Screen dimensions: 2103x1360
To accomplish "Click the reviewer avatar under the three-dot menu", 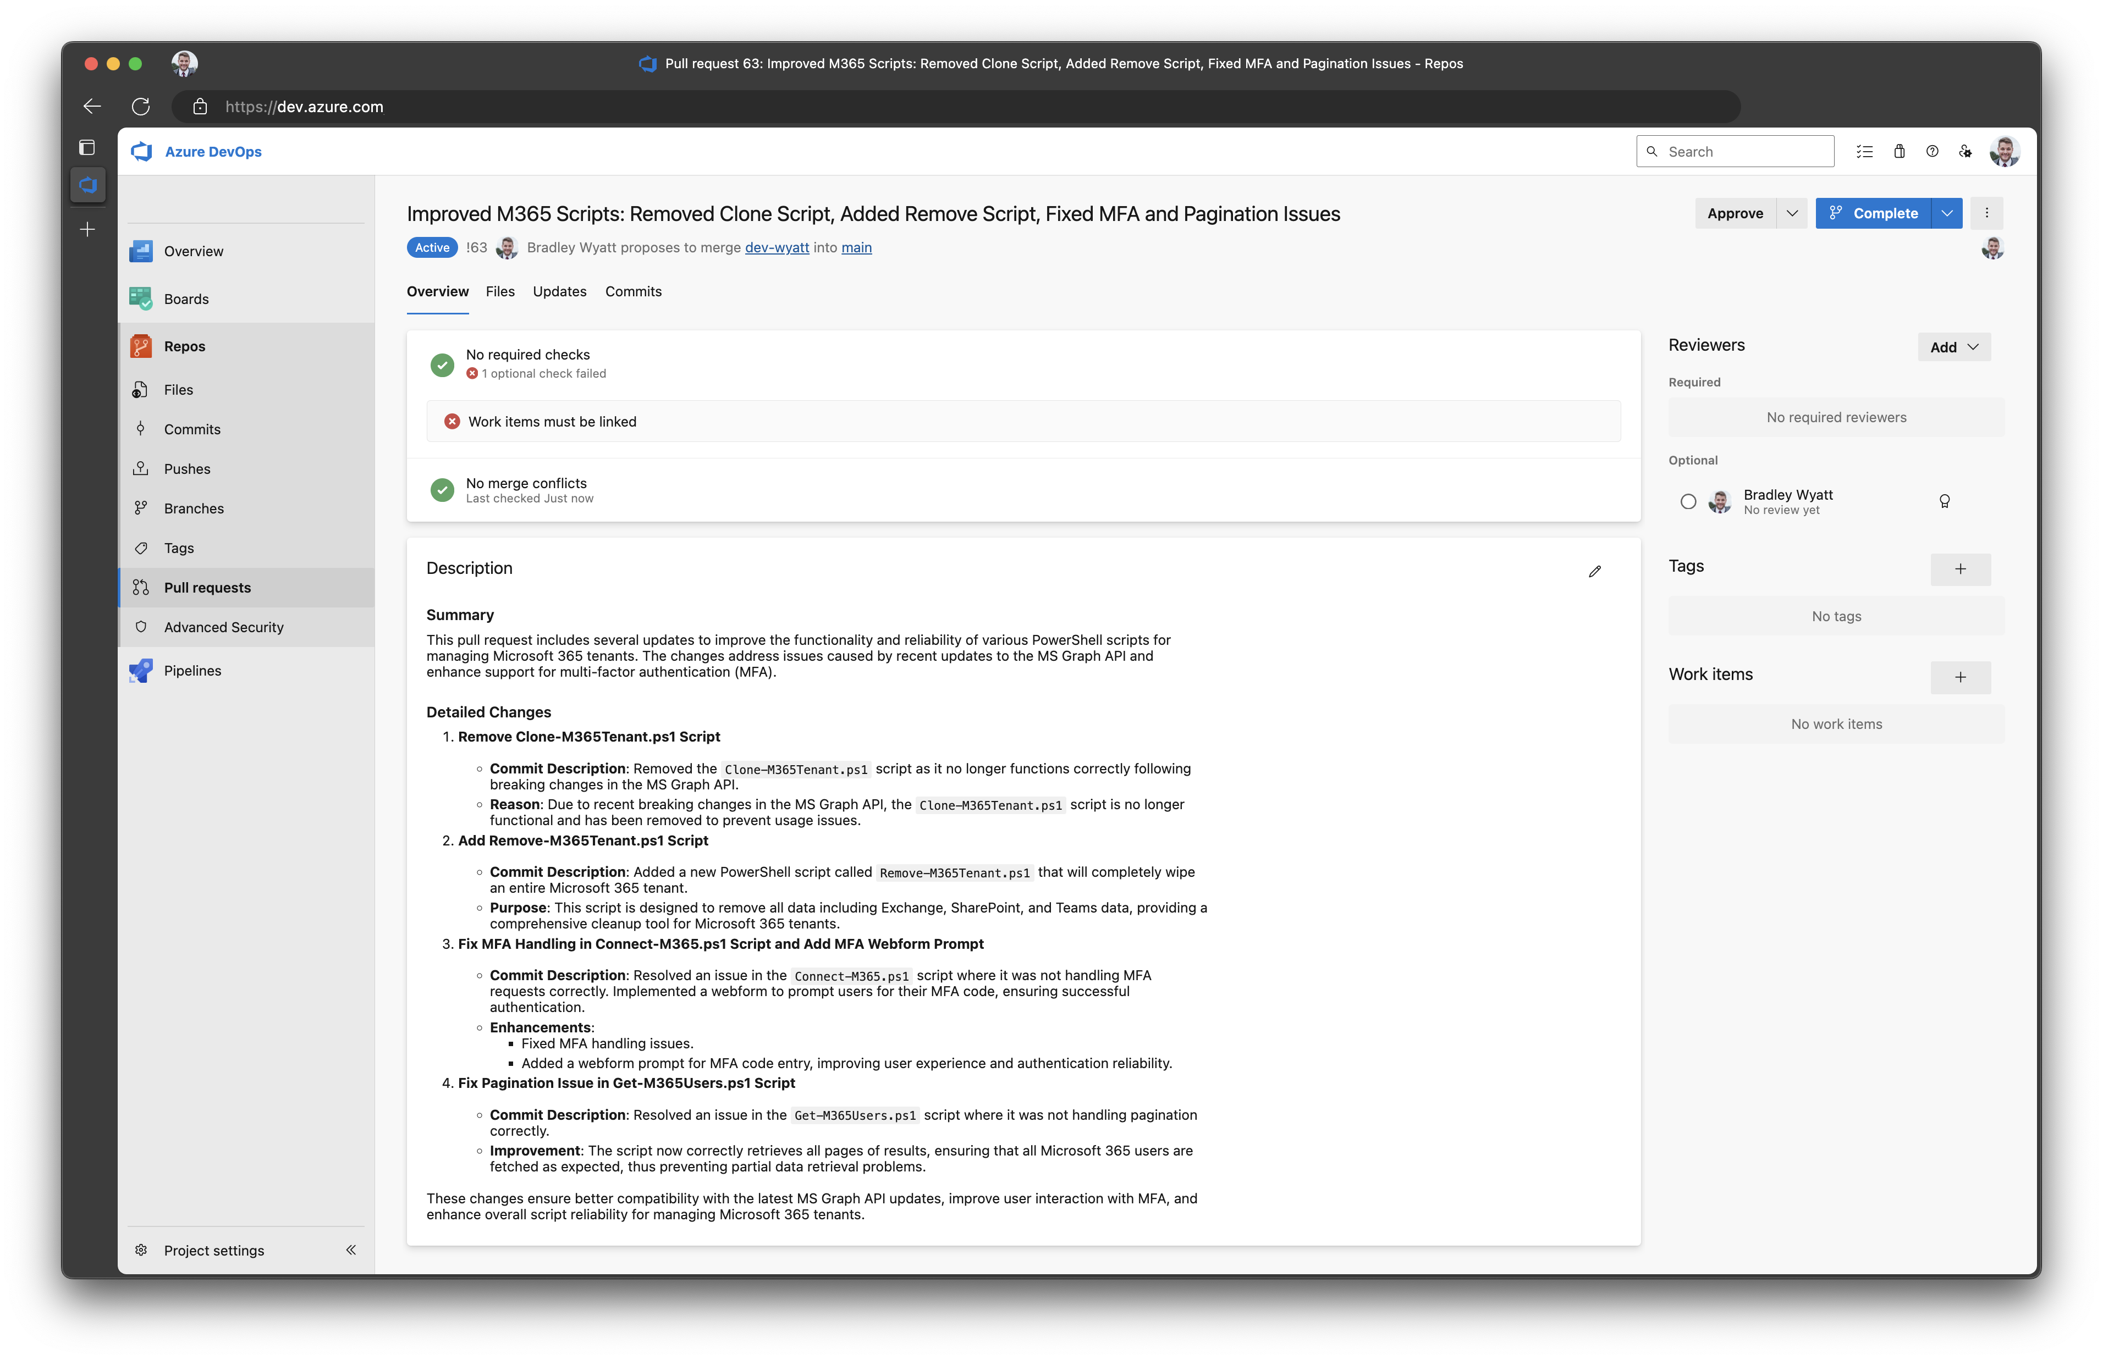I will click(1992, 248).
